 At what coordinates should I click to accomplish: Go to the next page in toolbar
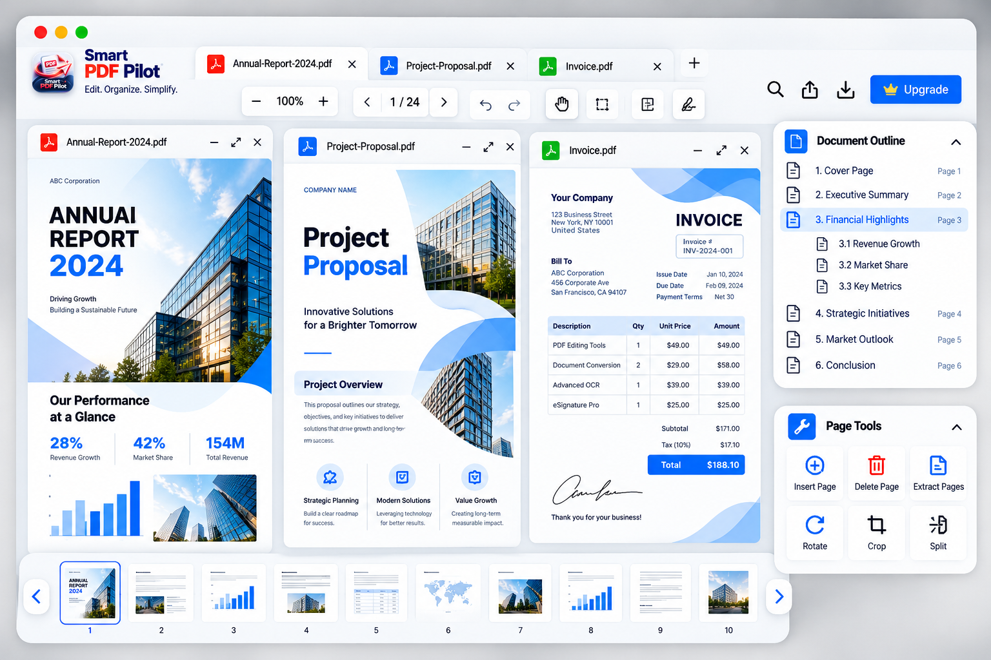point(444,102)
